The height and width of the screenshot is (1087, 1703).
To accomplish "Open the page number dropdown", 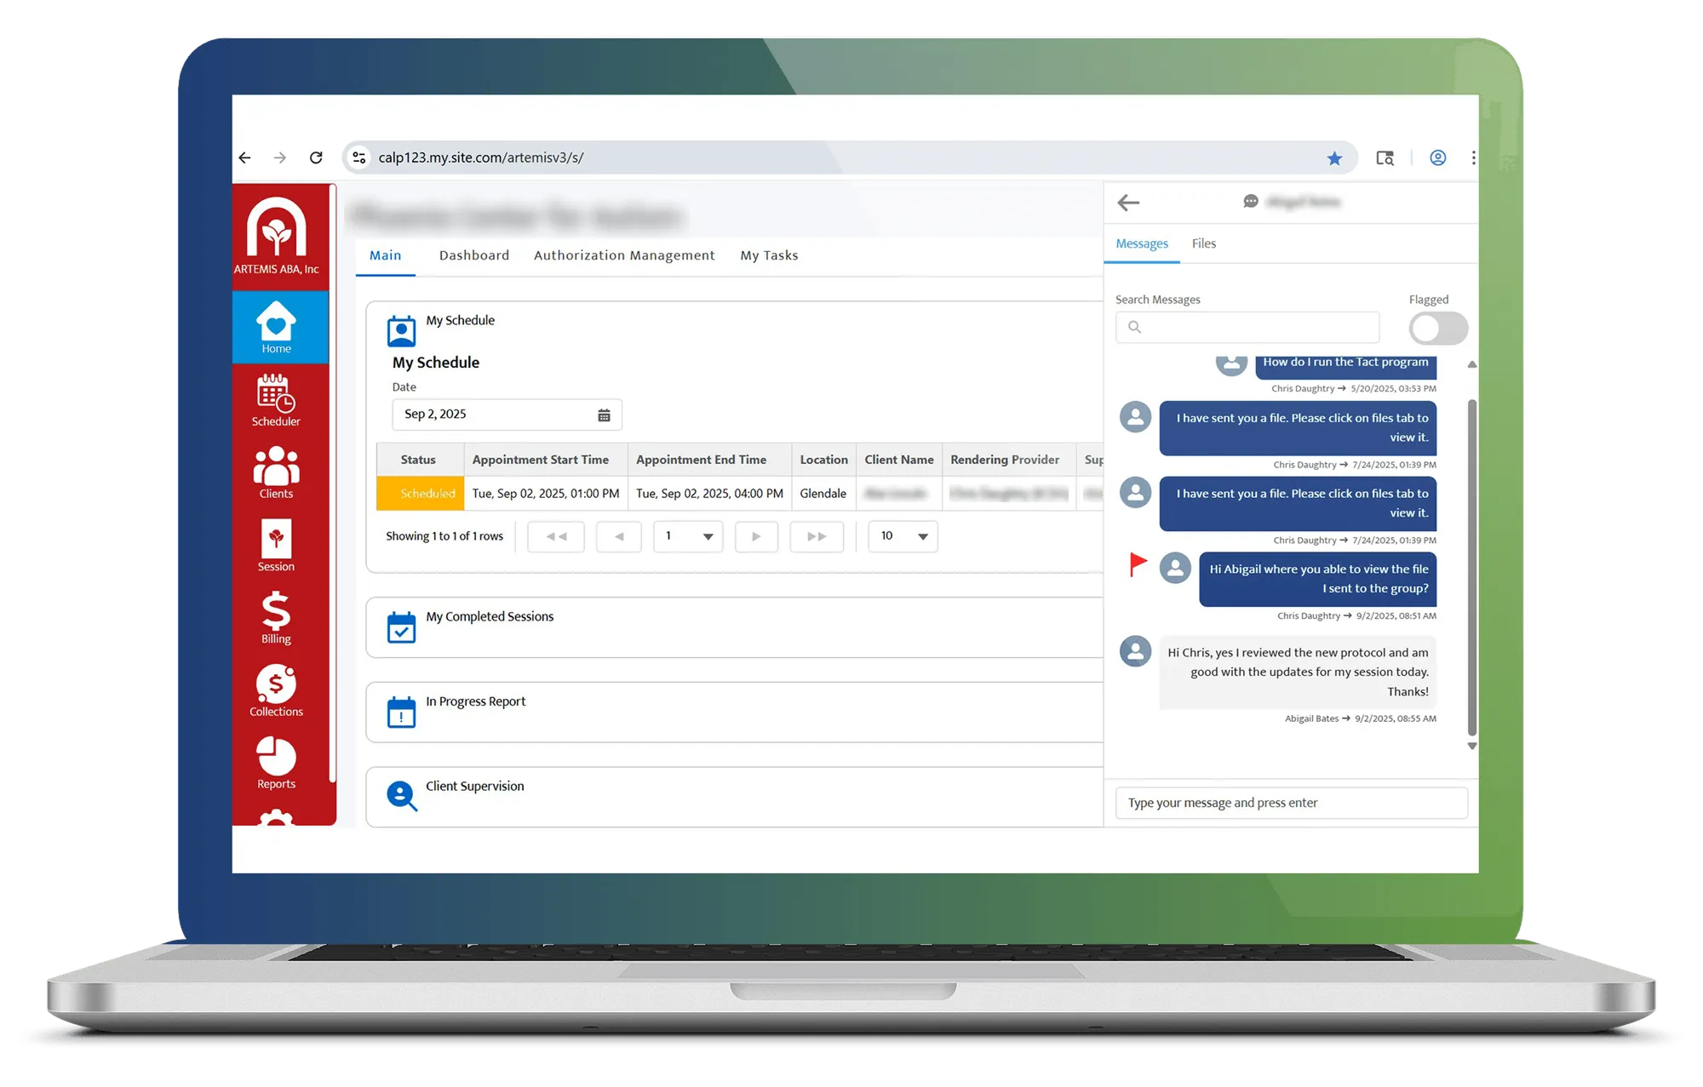I will pyautogui.click(x=688, y=536).
